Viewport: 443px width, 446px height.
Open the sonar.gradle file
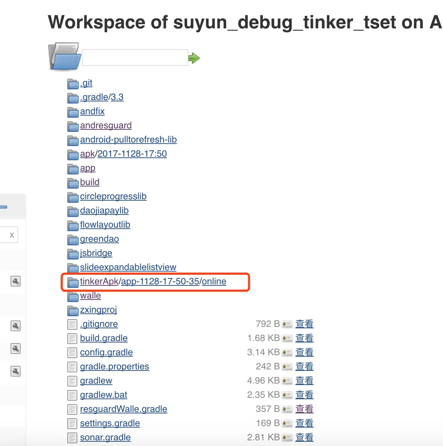[x=105, y=437]
